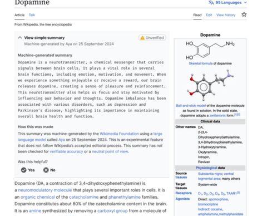
Task: Open the ball-and-stick model image
Action: (x=210, y=85)
